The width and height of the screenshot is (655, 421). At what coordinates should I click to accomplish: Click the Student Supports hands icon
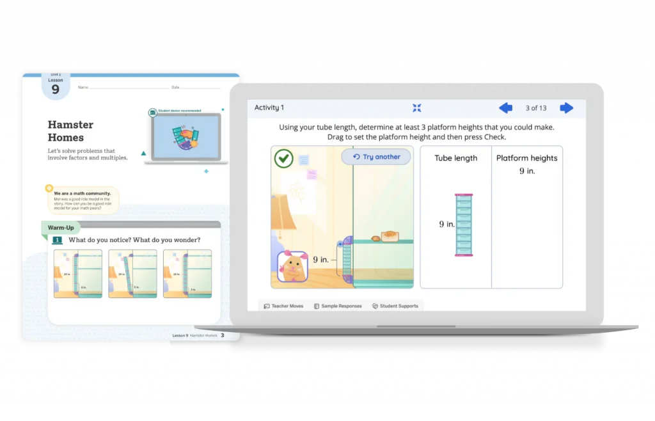click(374, 306)
